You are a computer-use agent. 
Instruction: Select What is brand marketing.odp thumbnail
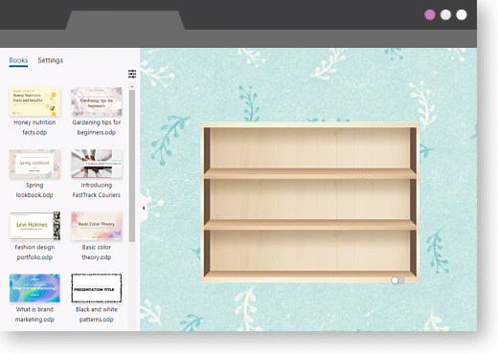[x=34, y=288]
